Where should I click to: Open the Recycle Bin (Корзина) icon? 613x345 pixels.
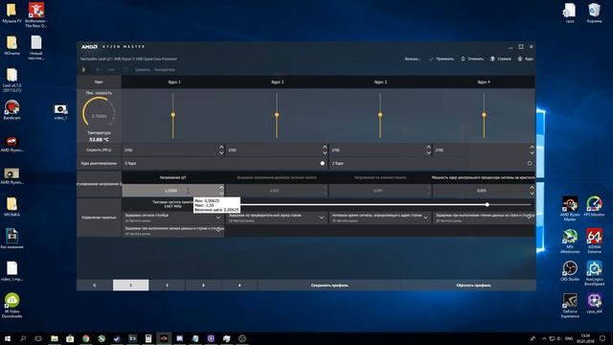594,13
